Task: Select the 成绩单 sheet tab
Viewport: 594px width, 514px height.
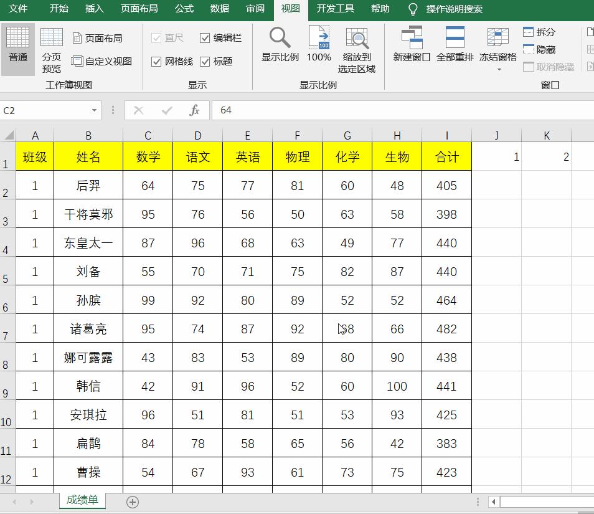Action: tap(82, 500)
